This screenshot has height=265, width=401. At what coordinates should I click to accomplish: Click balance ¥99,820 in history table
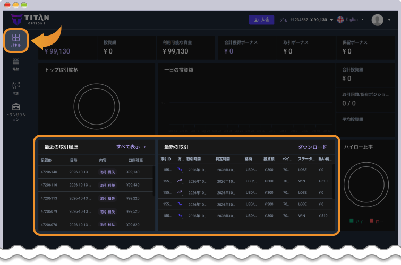pos(133,225)
